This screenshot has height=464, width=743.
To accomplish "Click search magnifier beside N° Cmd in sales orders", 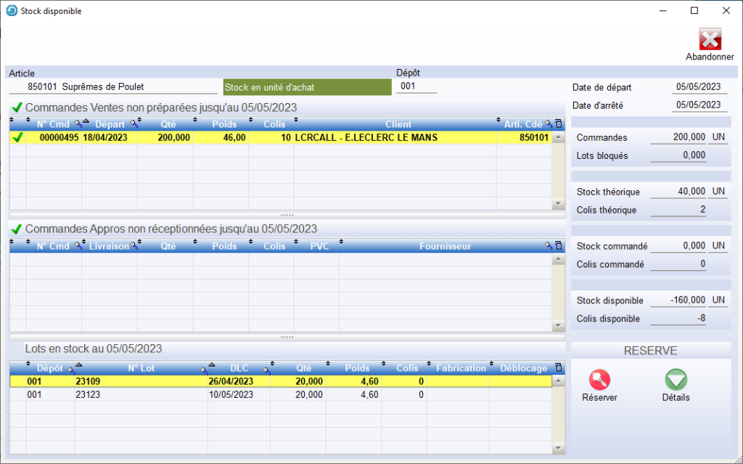I will (x=78, y=124).
